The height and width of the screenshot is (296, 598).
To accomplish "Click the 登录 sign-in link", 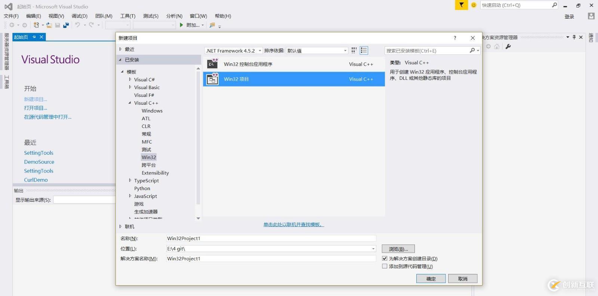I will 569,16.
